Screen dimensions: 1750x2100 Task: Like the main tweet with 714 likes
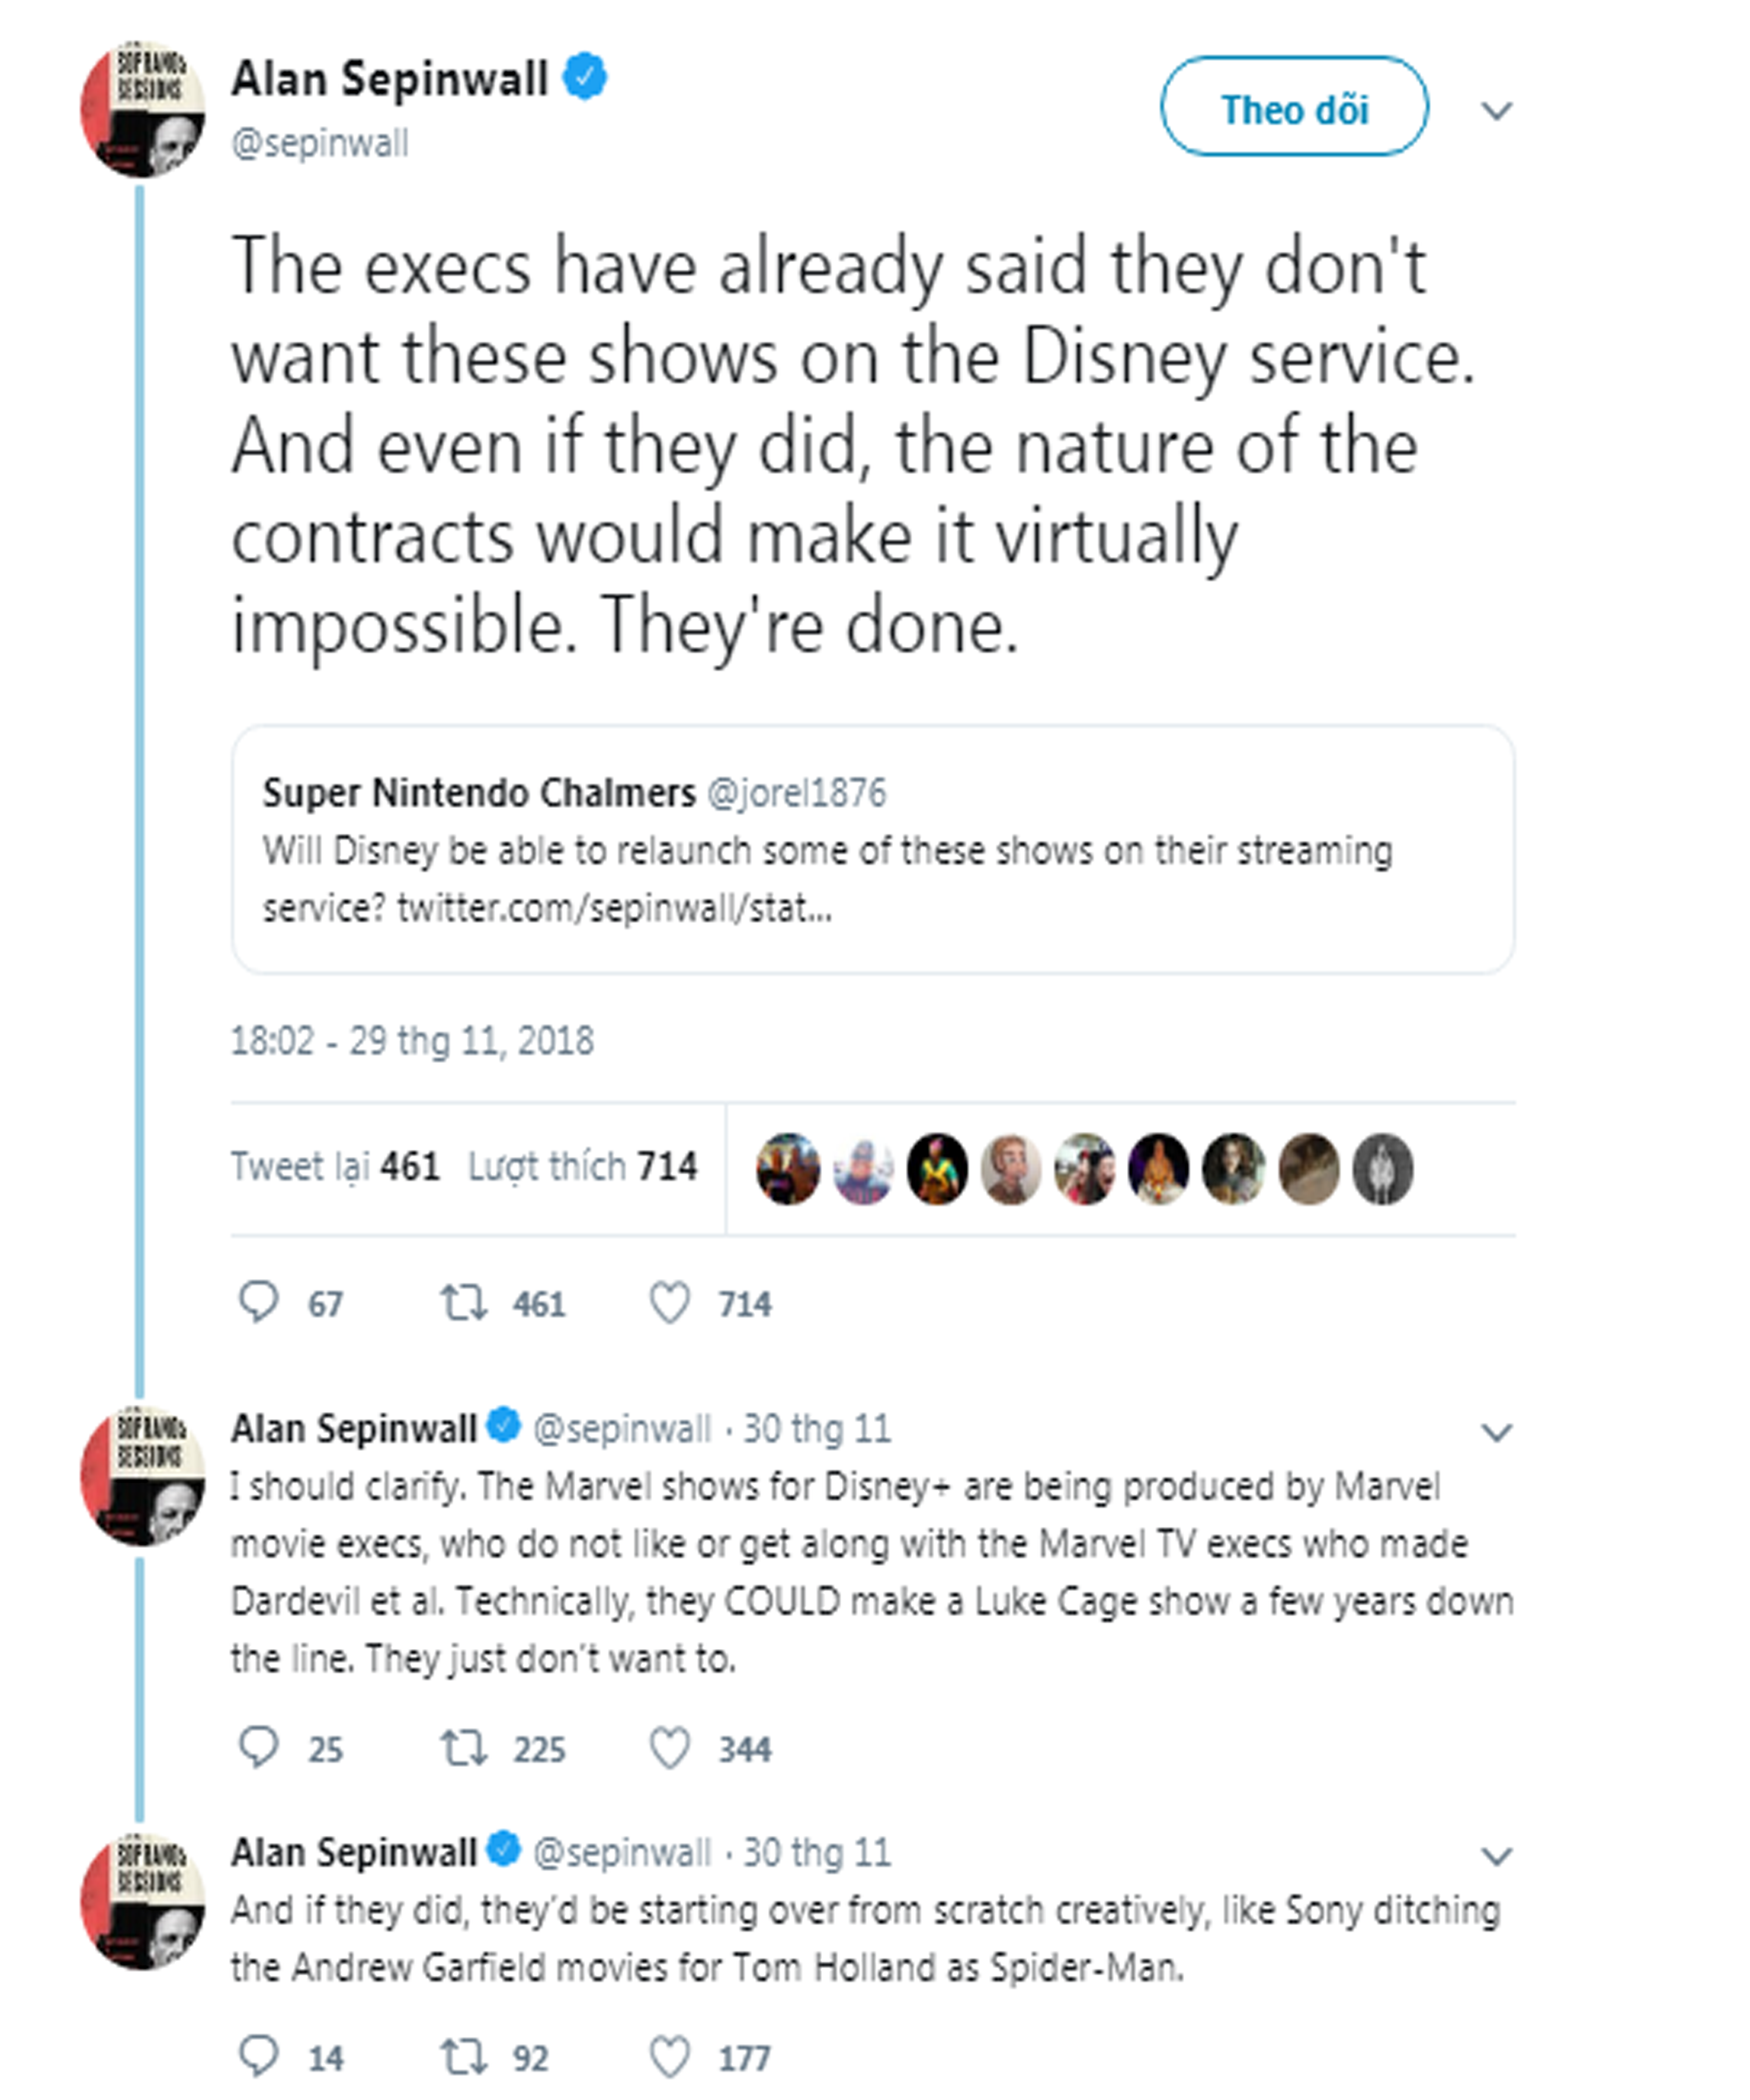pos(670,1302)
